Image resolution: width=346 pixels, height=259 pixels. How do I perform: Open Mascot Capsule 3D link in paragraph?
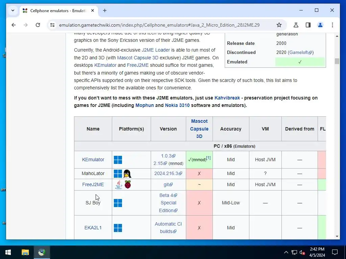coord(138,58)
